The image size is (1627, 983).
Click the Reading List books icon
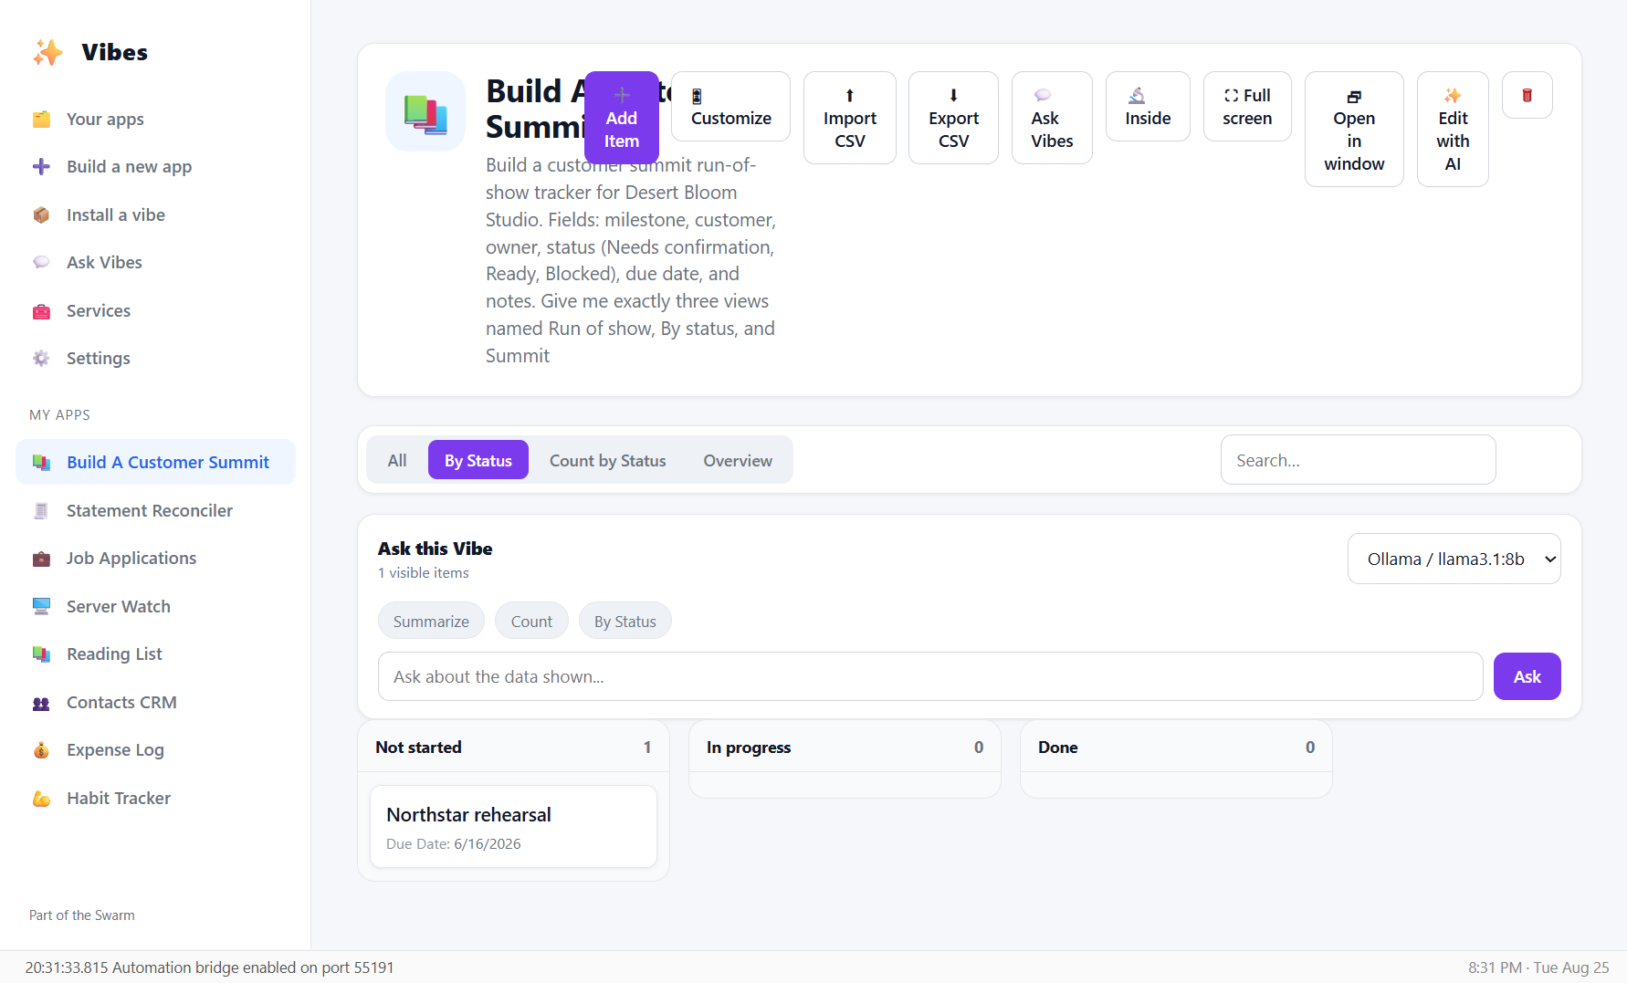pos(41,654)
